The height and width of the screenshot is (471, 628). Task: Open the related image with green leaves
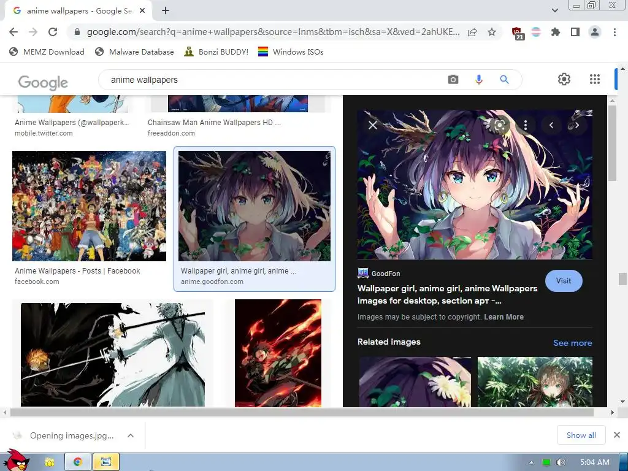click(535, 382)
